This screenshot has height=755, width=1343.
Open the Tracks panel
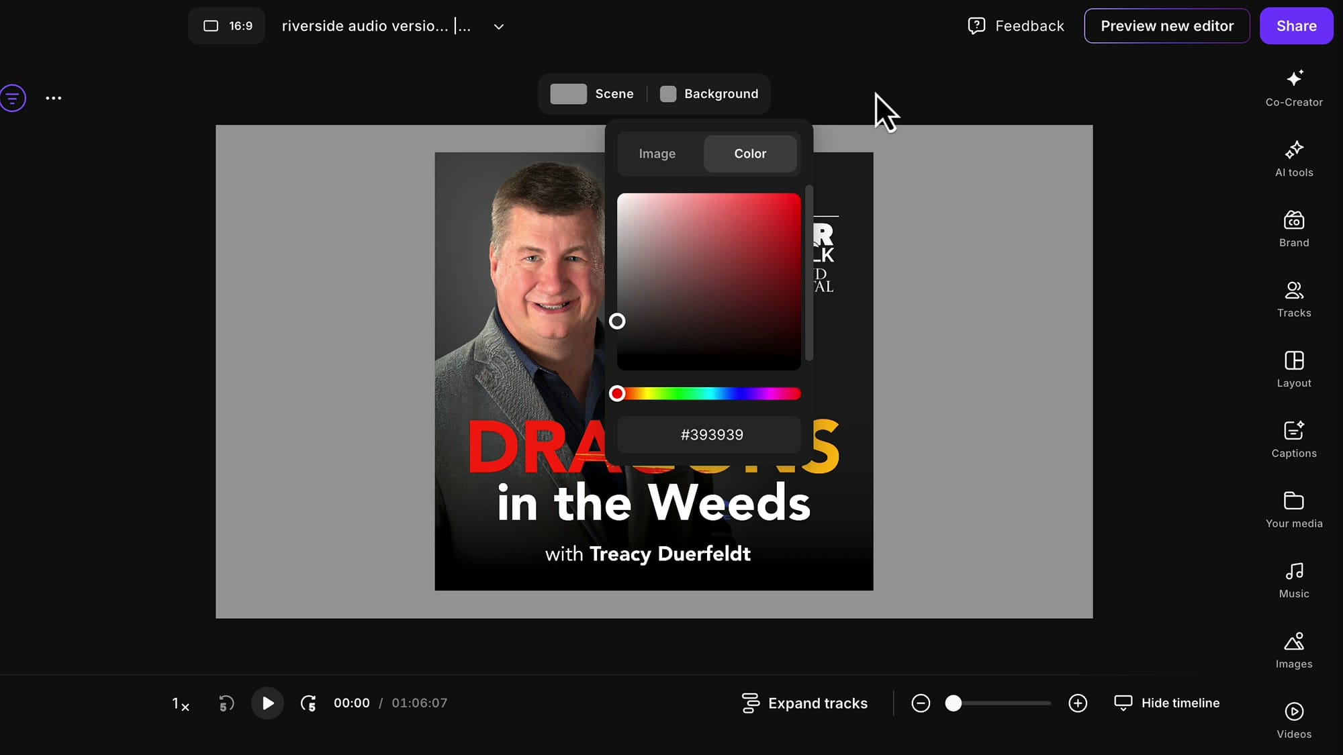coord(1293,299)
